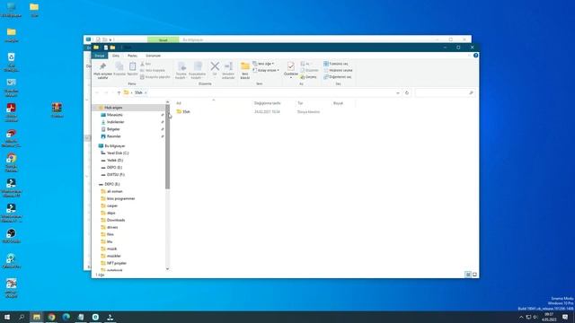
Task: Open the Dosya tab
Action: click(x=100, y=56)
